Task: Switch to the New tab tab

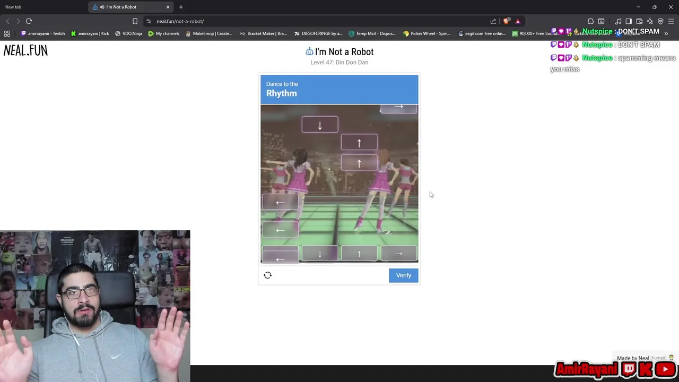Action: click(x=42, y=7)
